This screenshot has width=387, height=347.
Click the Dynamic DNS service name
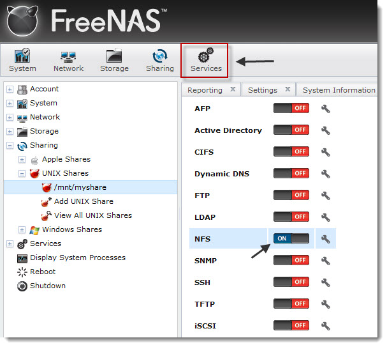[222, 174]
